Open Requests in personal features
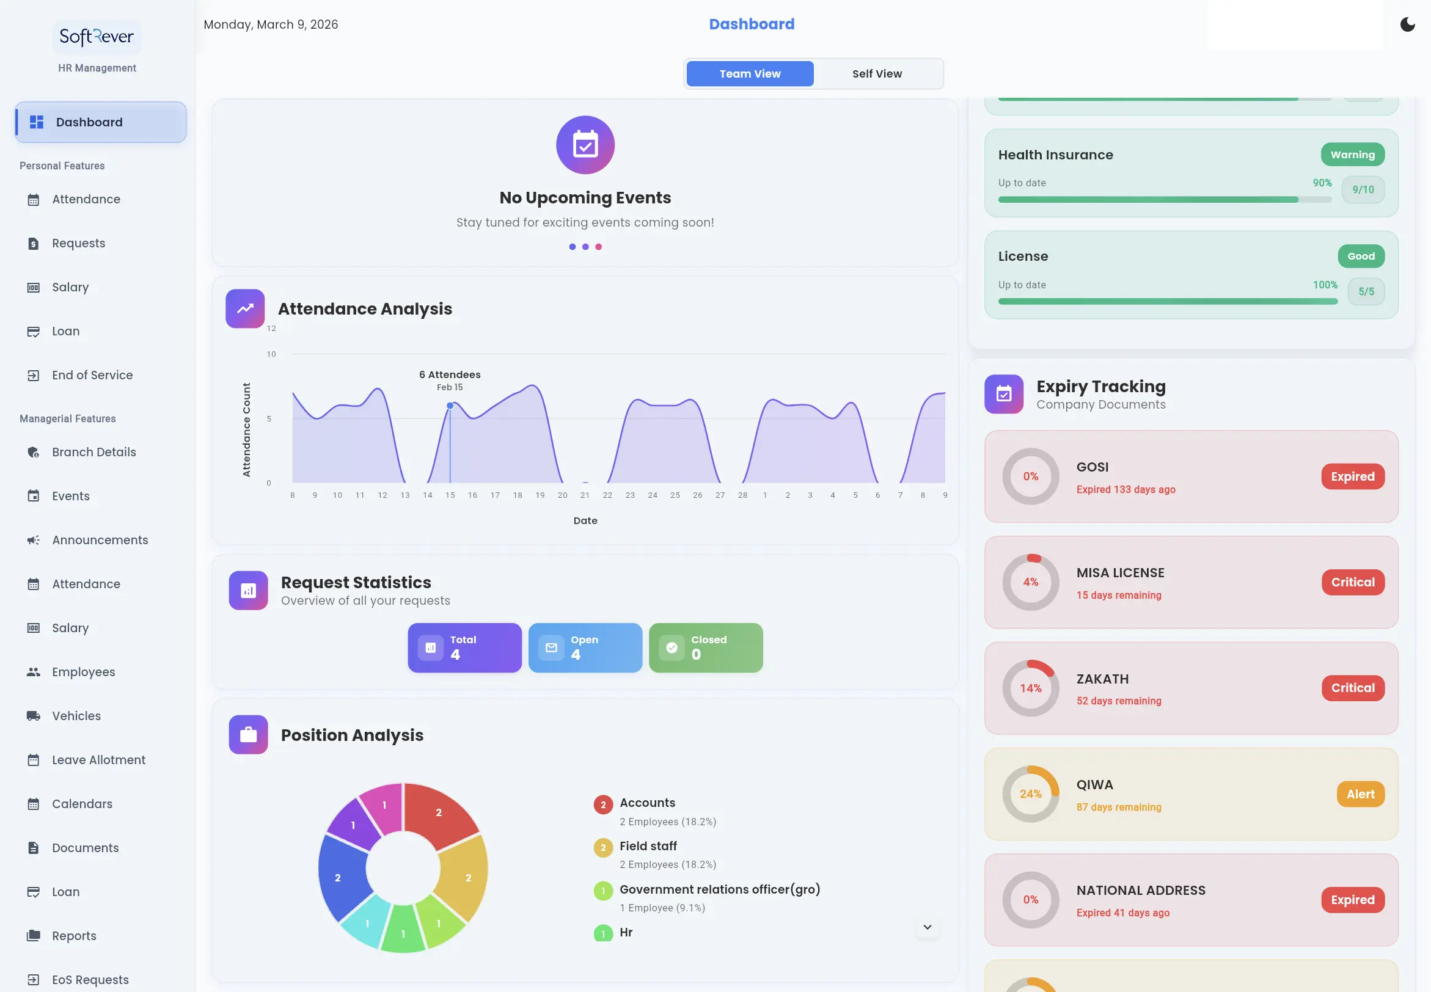The height and width of the screenshot is (992, 1431). (x=78, y=244)
